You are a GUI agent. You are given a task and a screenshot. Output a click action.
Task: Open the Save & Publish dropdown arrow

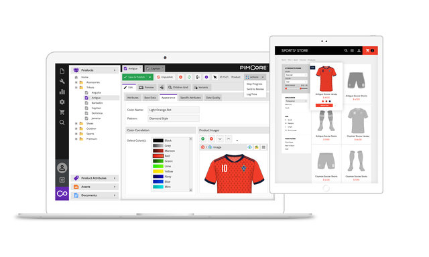click(x=150, y=77)
